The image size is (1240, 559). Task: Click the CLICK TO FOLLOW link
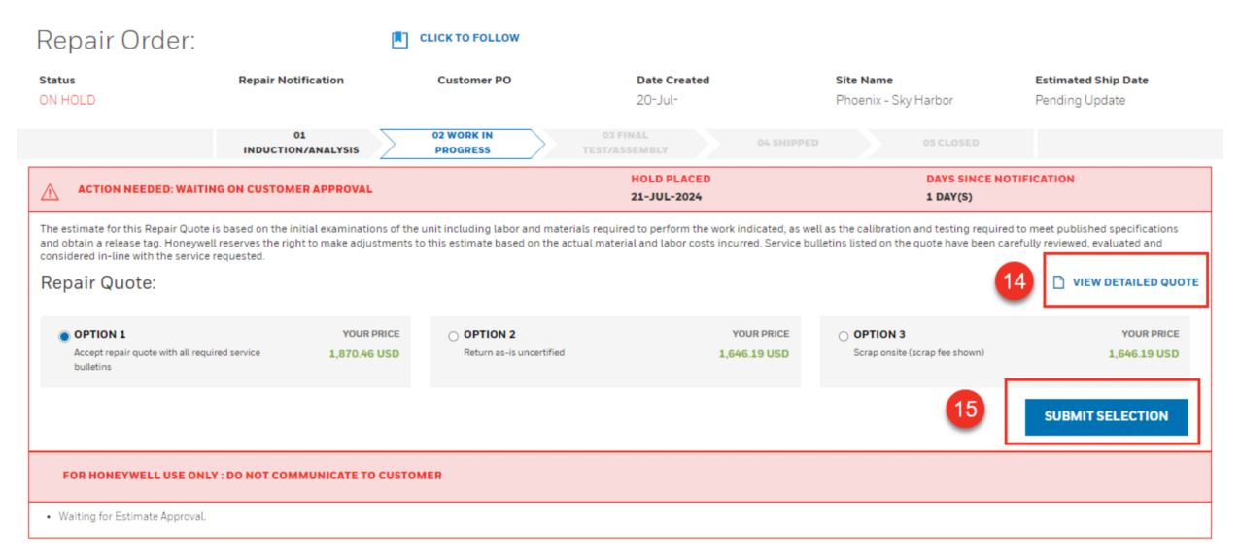(x=469, y=38)
